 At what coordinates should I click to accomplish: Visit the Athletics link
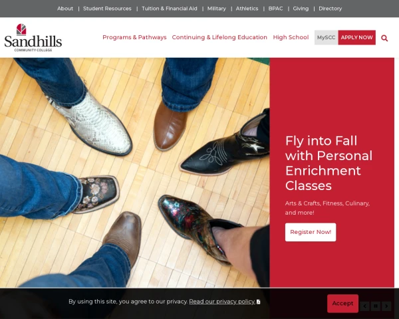[247, 9]
